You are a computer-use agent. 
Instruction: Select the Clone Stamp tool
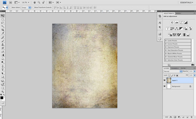click(3, 45)
